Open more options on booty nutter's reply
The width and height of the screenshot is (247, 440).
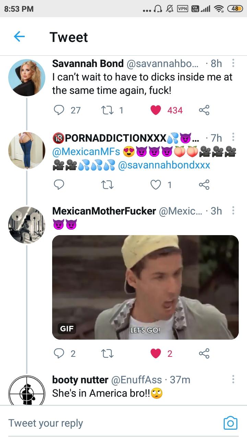pyautogui.click(x=233, y=379)
